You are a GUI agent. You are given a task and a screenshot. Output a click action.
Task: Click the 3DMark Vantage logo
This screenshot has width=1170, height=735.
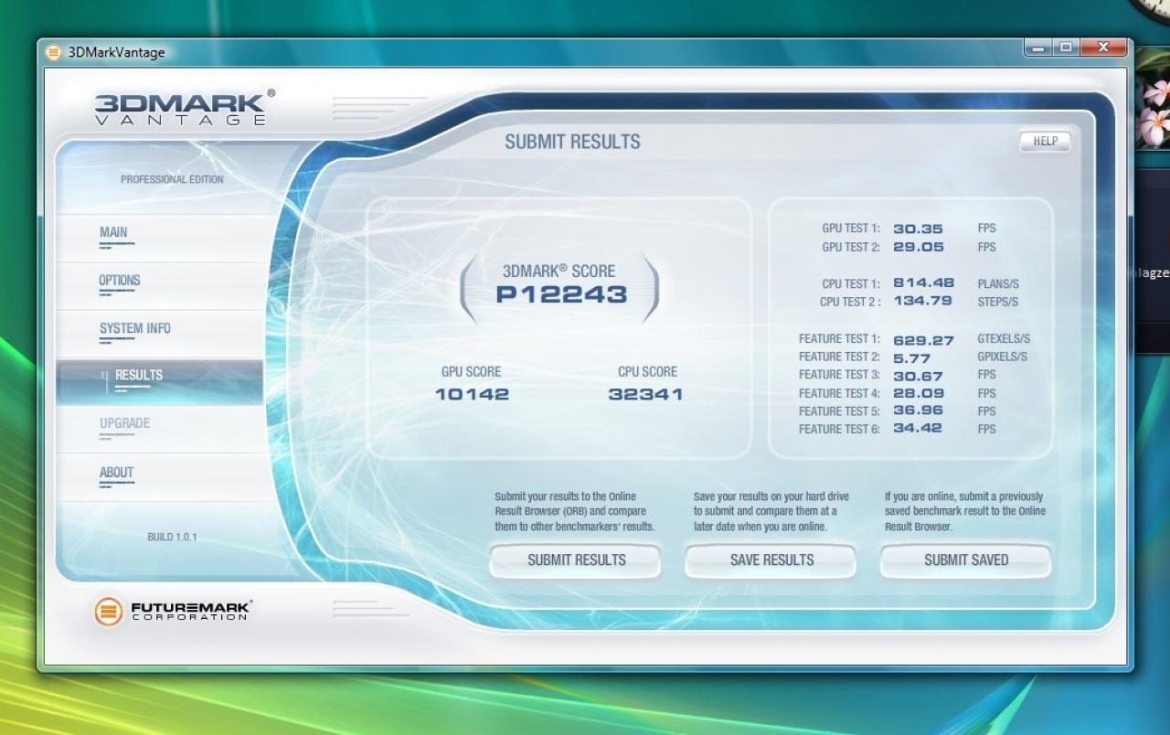184,107
